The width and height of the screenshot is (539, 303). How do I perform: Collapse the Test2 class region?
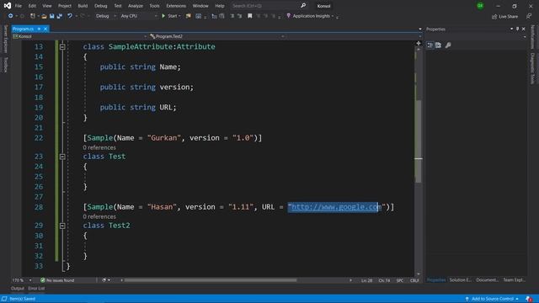(62, 226)
